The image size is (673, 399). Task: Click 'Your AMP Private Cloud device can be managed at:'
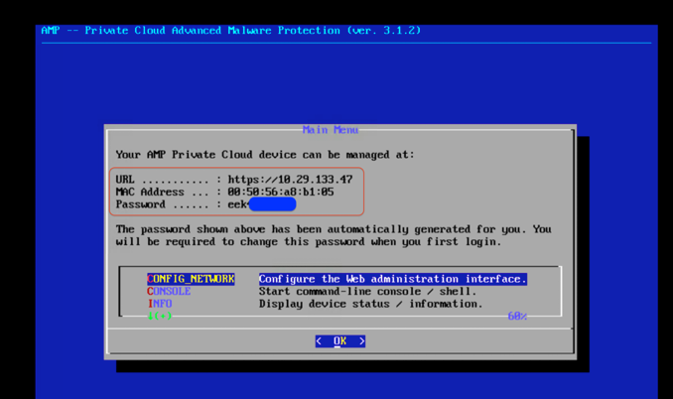click(x=265, y=155)
